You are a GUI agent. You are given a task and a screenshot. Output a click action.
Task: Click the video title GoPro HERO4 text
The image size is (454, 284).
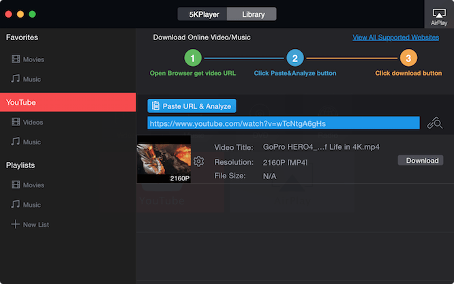click(x=321, y=147)
